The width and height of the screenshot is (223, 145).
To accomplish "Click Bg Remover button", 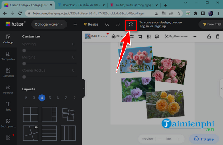I will pos(176,36).
